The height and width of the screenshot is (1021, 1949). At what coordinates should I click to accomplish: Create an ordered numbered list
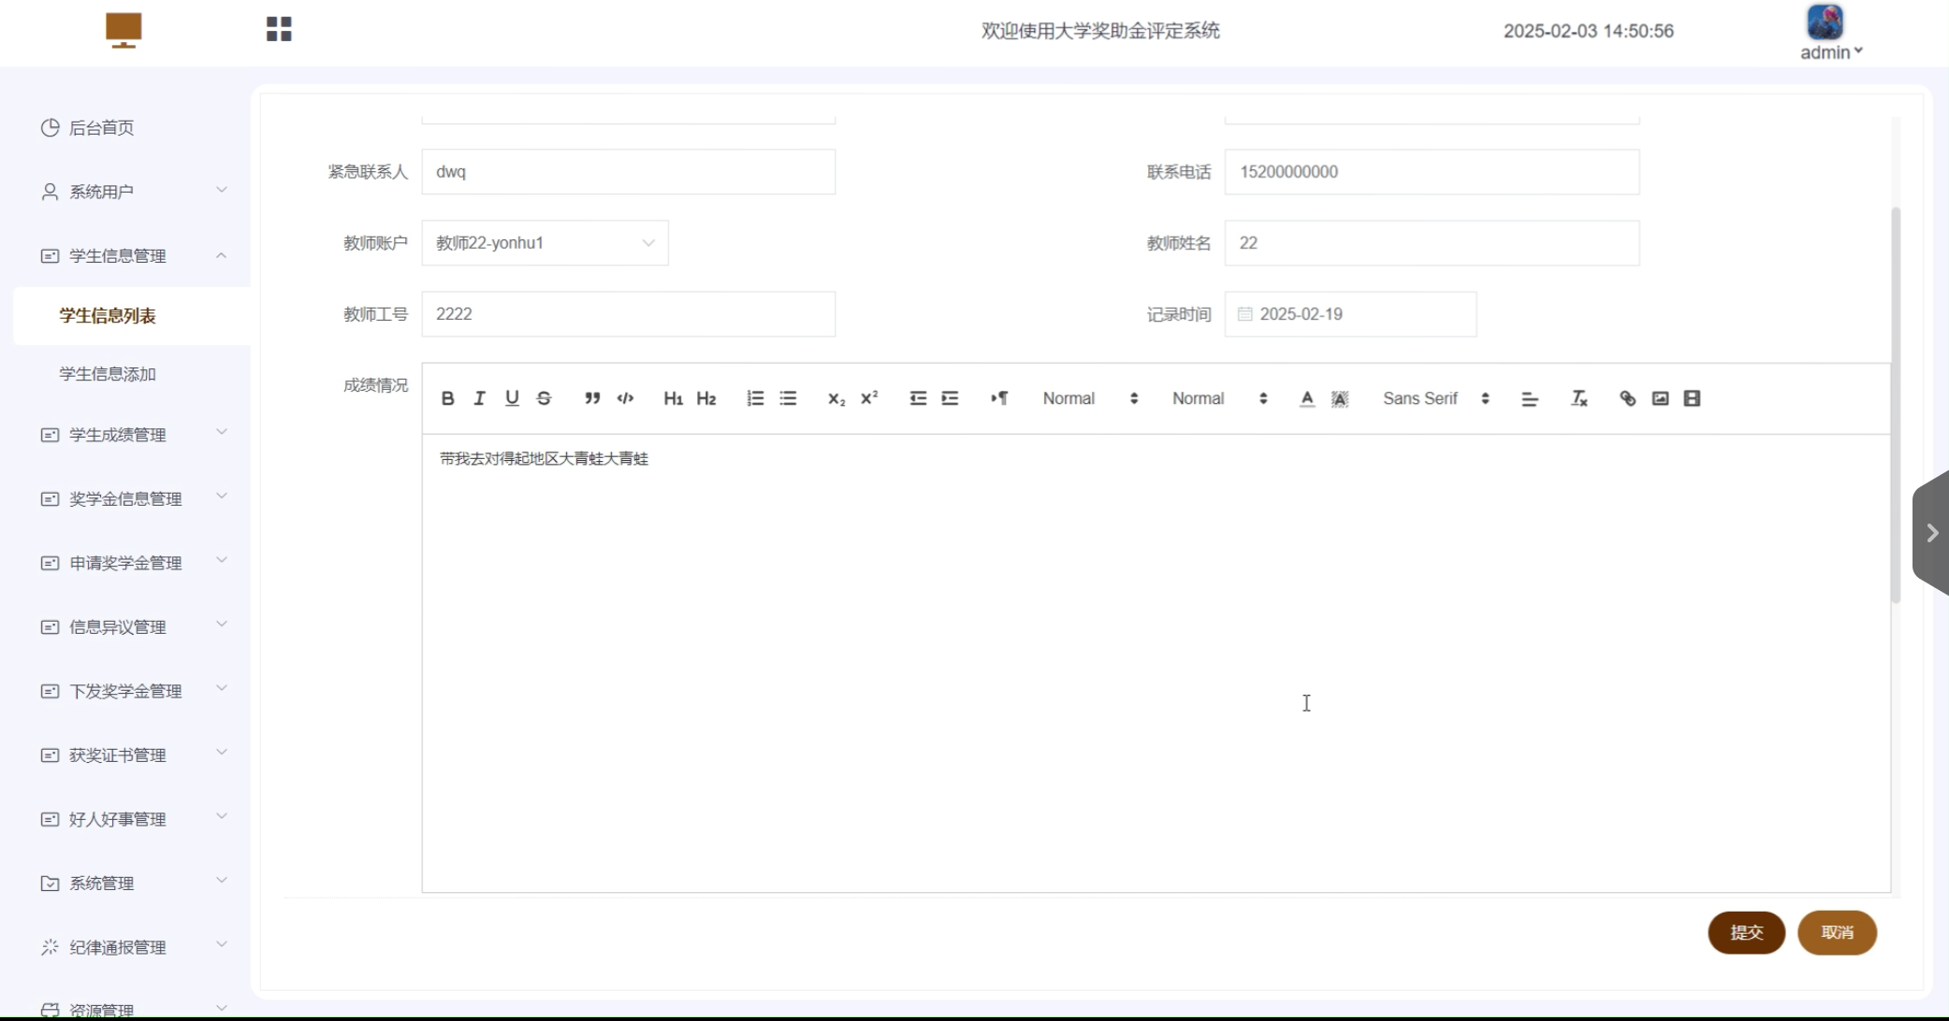pos(755,398)
